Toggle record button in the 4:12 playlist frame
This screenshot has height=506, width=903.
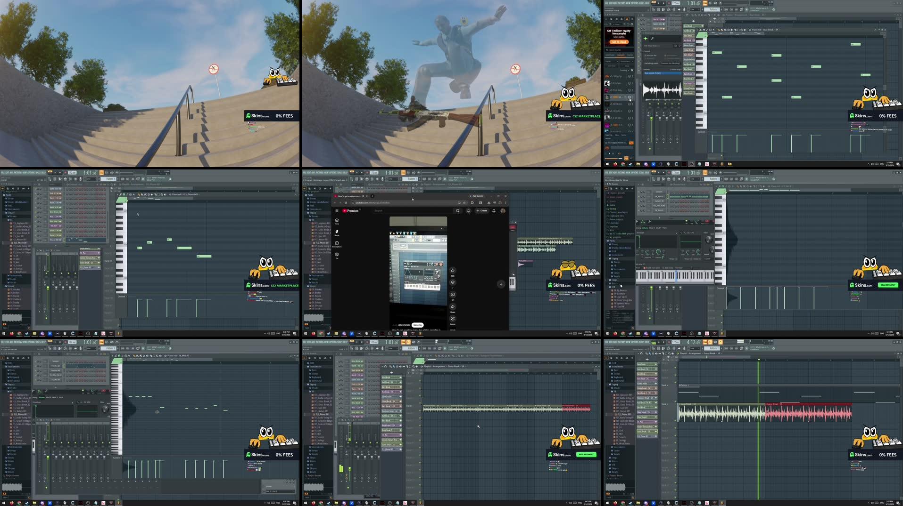pyautogui.click(x=669, y=342)
